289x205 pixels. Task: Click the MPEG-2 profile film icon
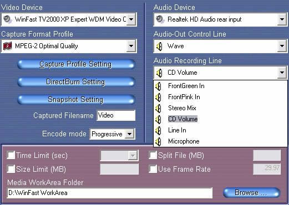[8, 46]
